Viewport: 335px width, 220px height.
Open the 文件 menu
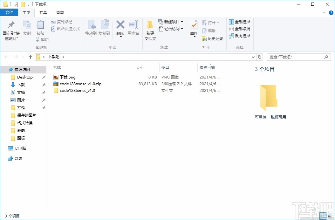(10, 12)
